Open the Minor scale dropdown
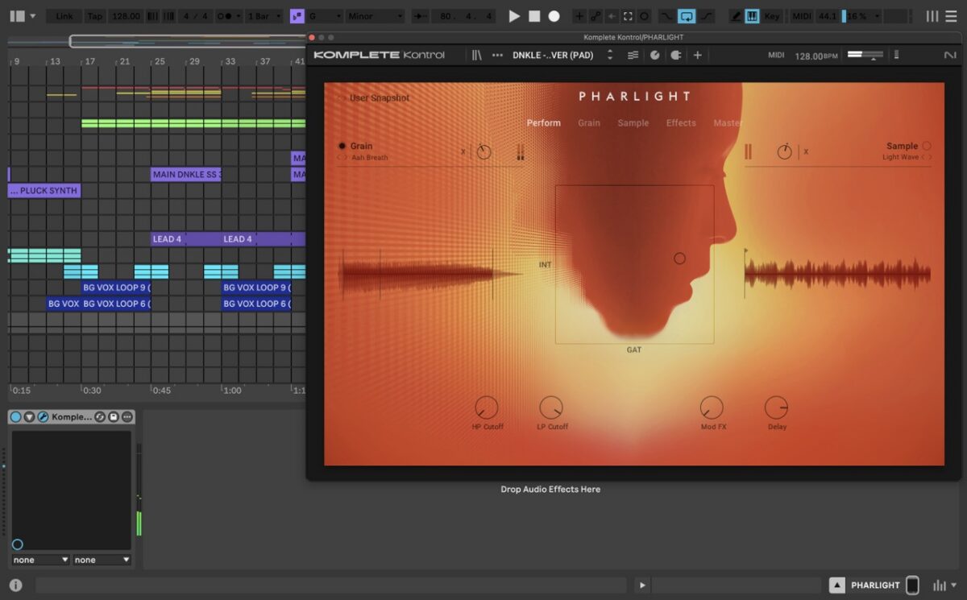The height and width of the screenshot is (600, 967). (375, 16)
